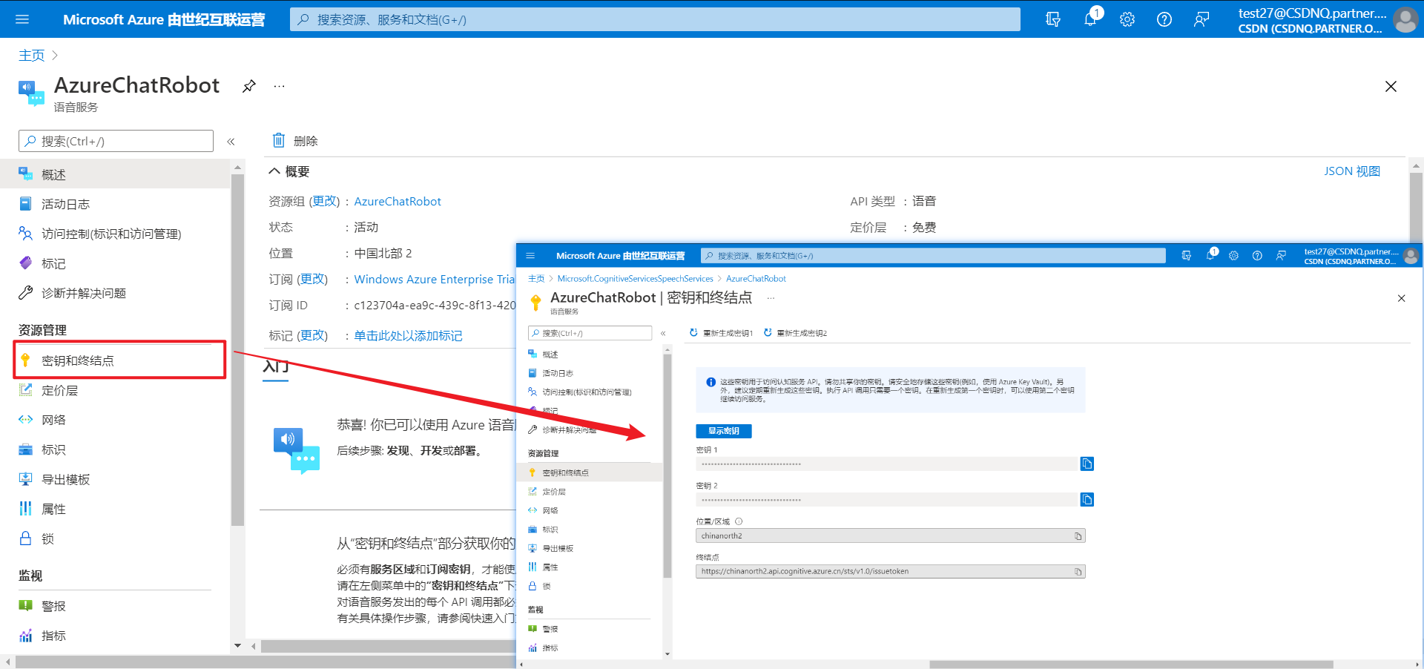Go to 主页 via the main breadcrumb
The width and height of the screenshot is (1424, 669).
tap(31, 56)
